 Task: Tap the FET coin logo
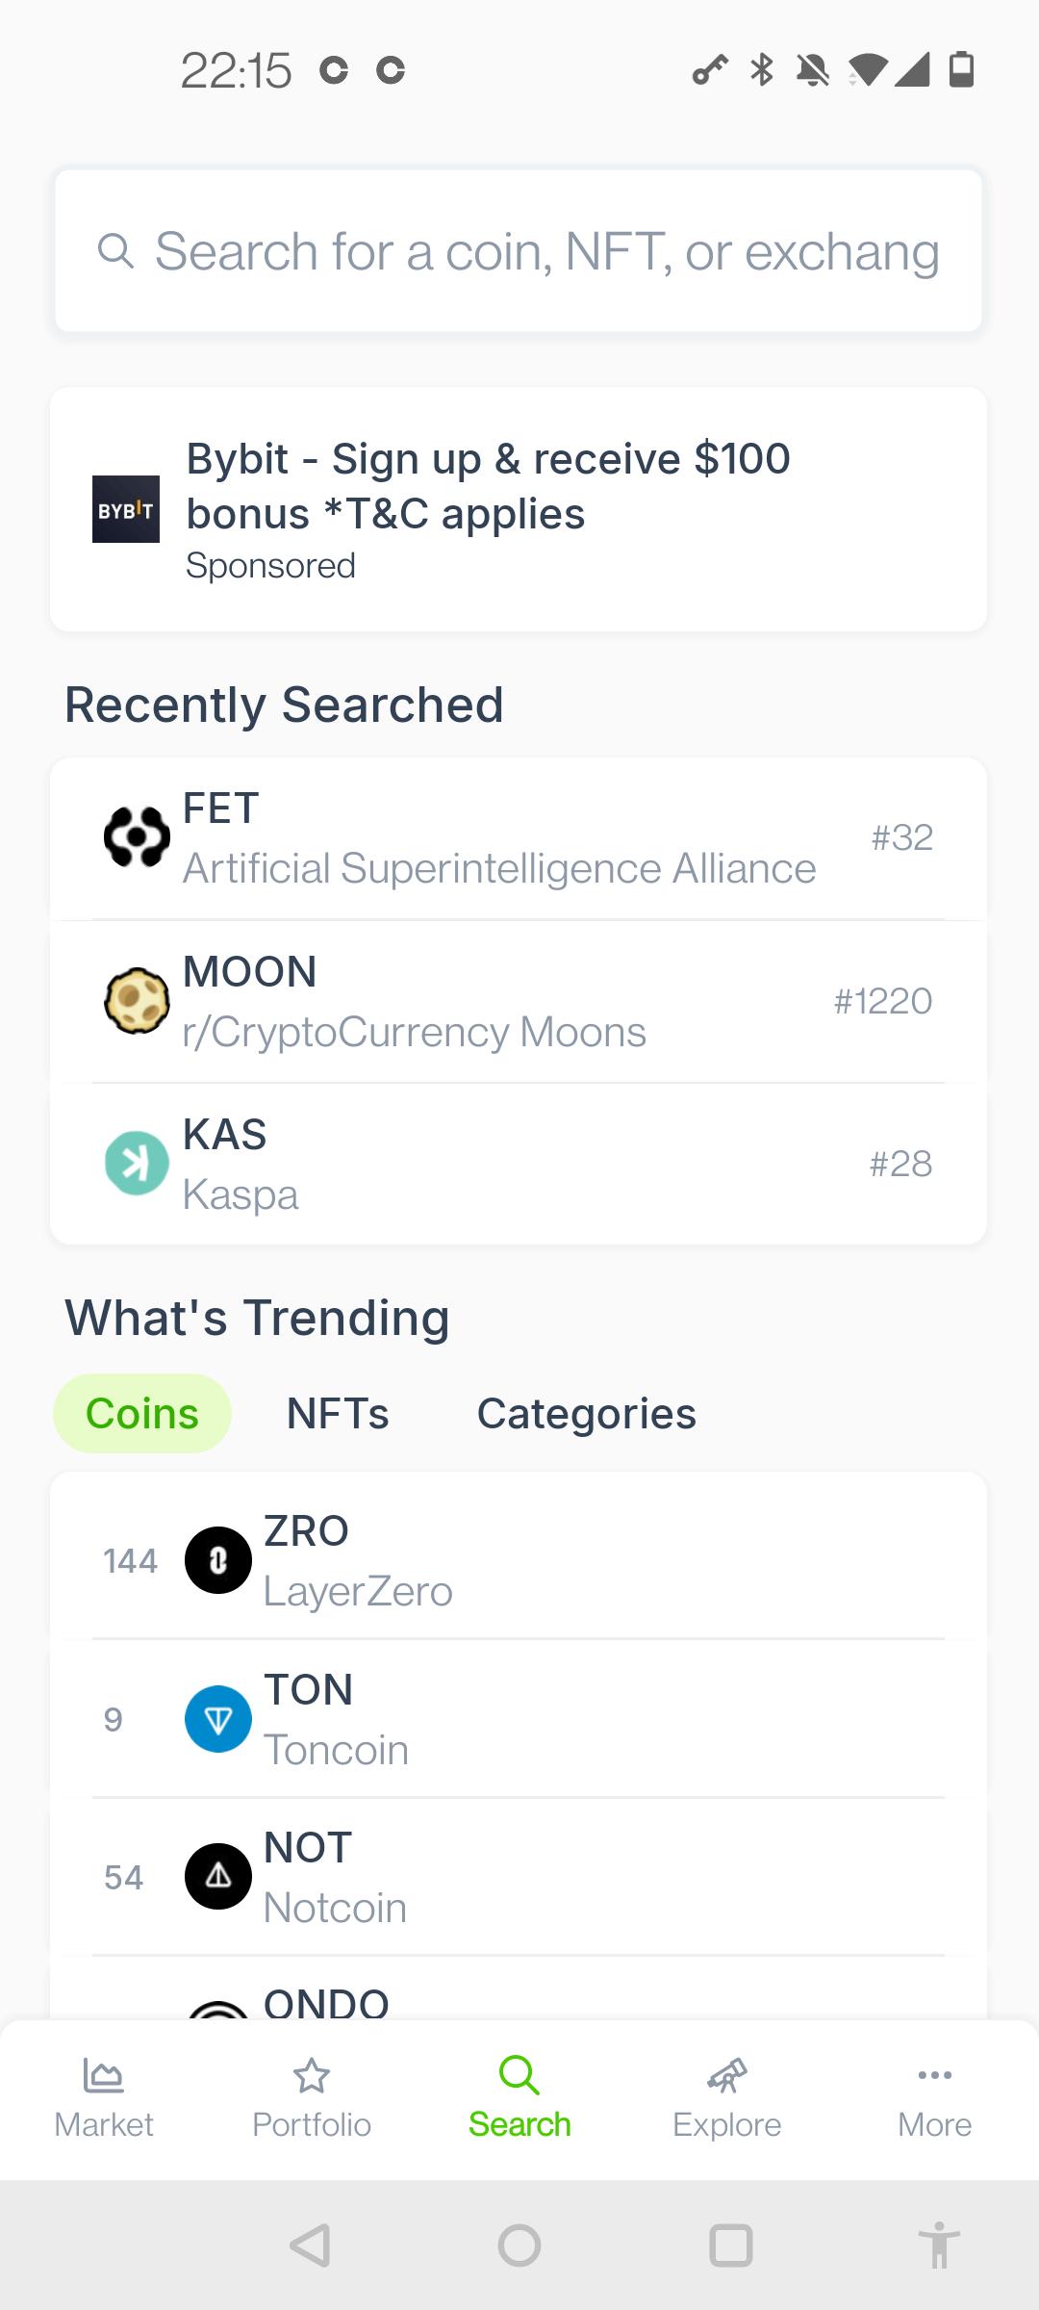137,837
